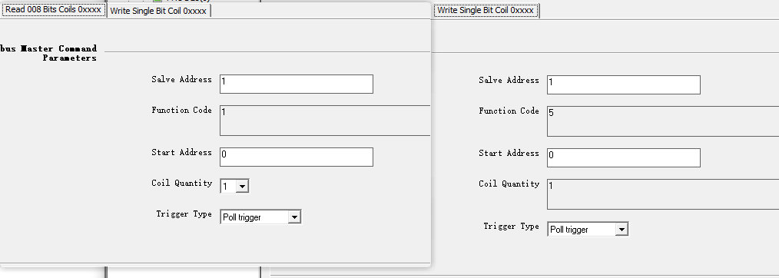
Task: Open the Trigger Type dropdown below the Function Code 5 panel
Action: (x=588, y=230)
